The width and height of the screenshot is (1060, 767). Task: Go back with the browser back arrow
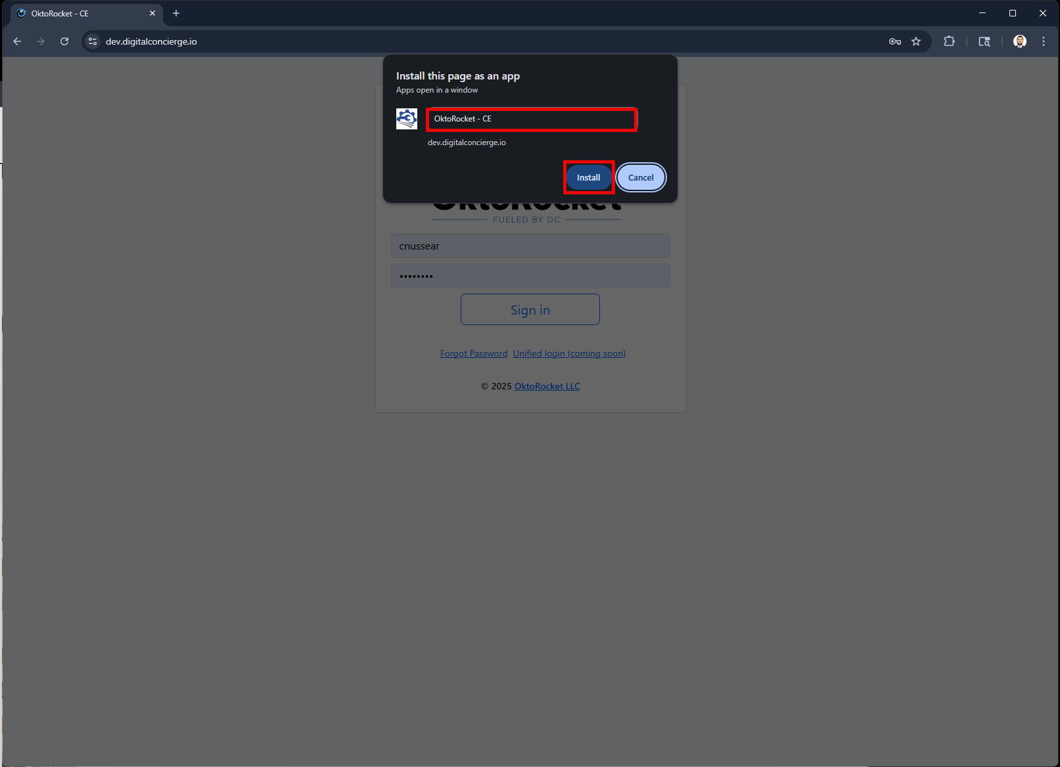click(x=17, y=41)
